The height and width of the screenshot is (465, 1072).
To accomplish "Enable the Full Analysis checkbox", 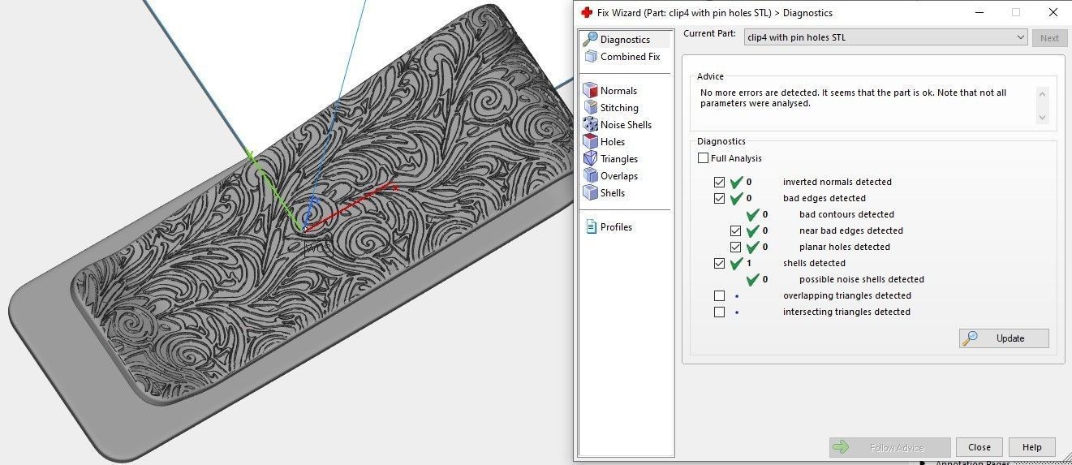I will tap(703, 158).
